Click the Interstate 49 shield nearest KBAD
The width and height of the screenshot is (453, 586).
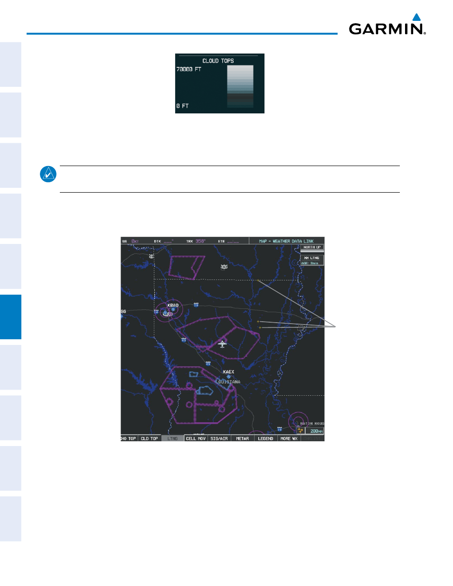184,340
